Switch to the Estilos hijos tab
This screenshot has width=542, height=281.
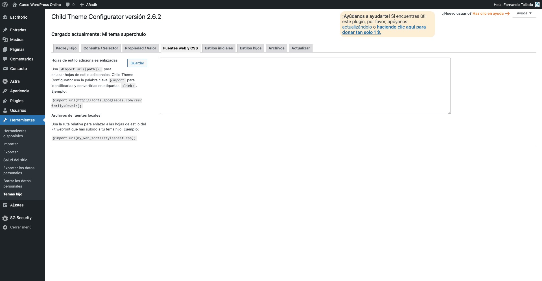tap(250, 48)
